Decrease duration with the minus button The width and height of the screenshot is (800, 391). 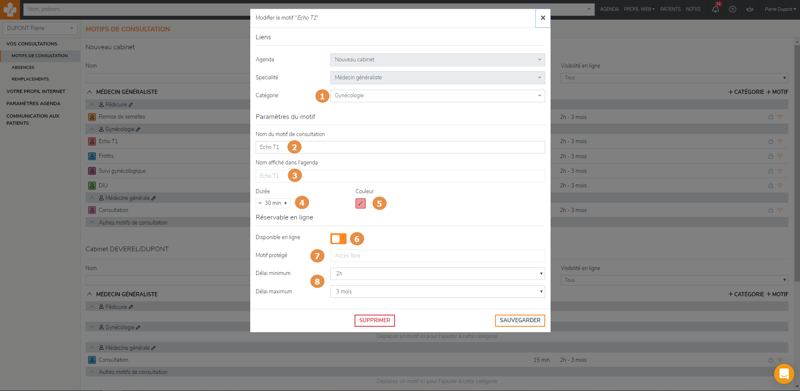click(x=260, y=203)
